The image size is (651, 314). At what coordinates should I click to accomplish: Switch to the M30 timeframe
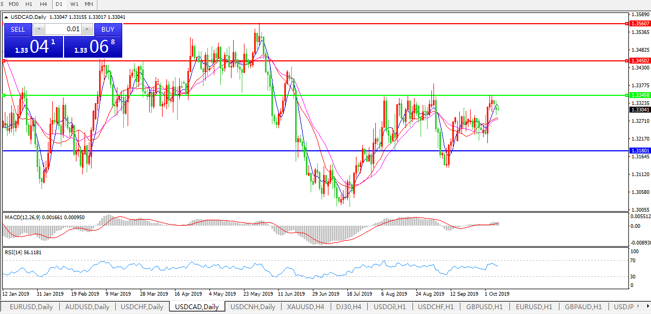(15, 4)
